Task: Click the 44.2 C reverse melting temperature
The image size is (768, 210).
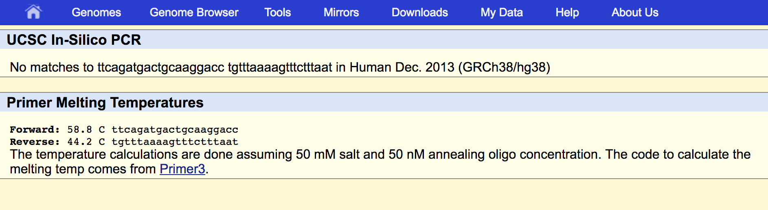Action: (x=86, y=142)
